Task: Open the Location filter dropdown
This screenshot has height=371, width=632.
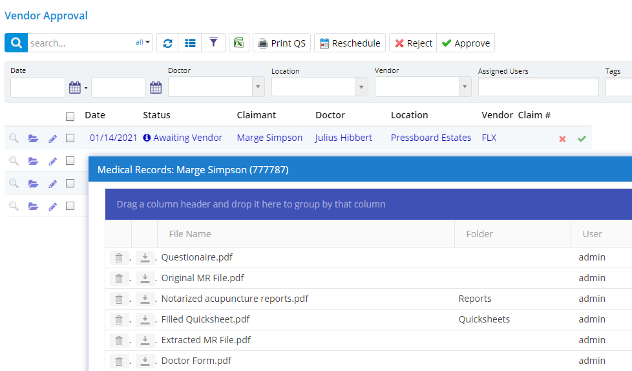Action: click(361, 87)
